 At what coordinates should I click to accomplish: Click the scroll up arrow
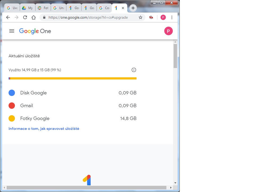[175, 42]
